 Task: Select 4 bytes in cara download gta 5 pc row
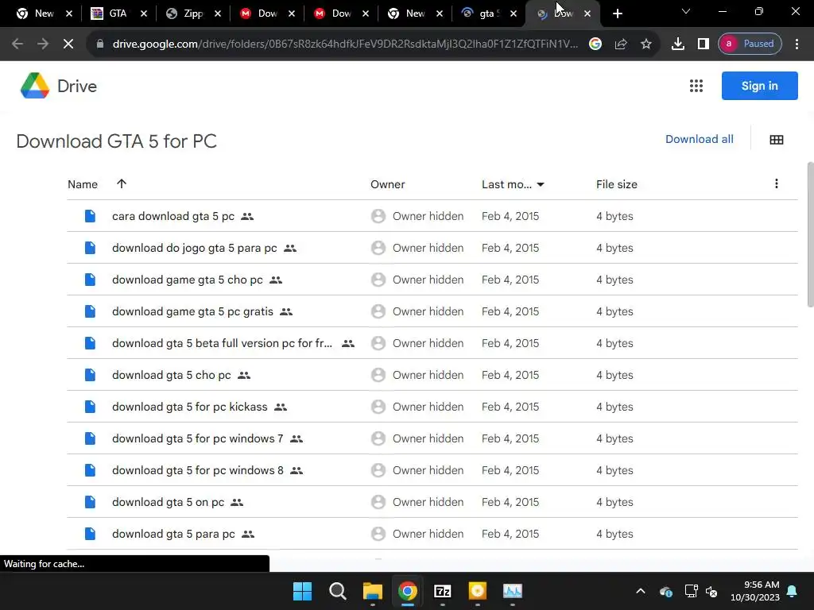click(614, 216)
